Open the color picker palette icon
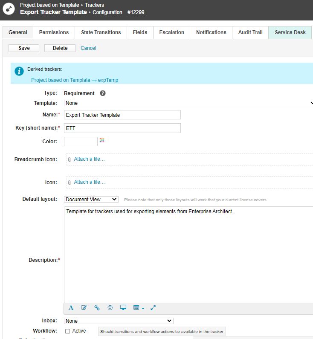Image resolution: width=313 pixels, height=339 pixels. point(102,140)
